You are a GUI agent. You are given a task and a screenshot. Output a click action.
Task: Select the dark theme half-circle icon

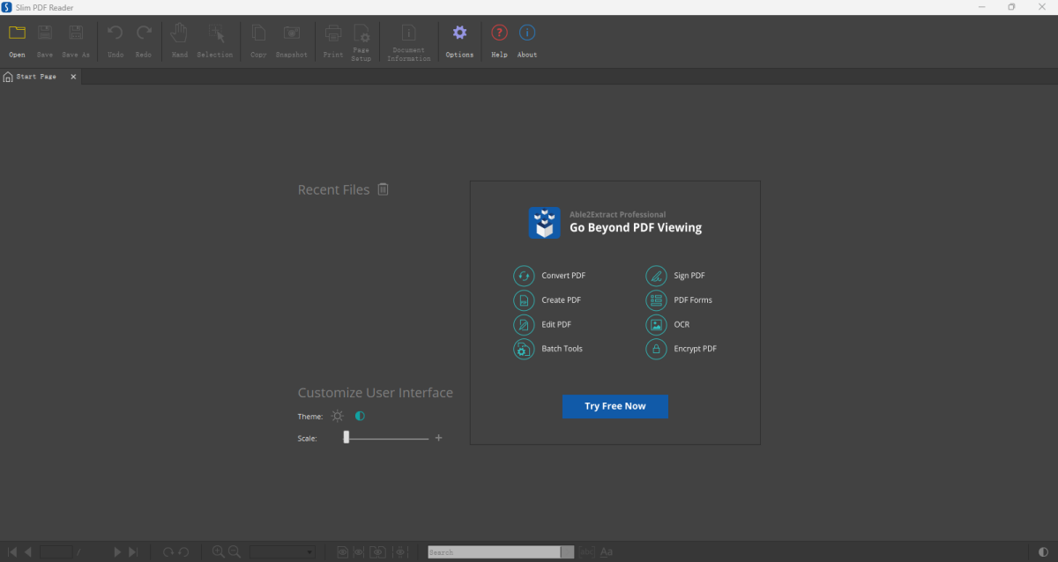point(360,417)
